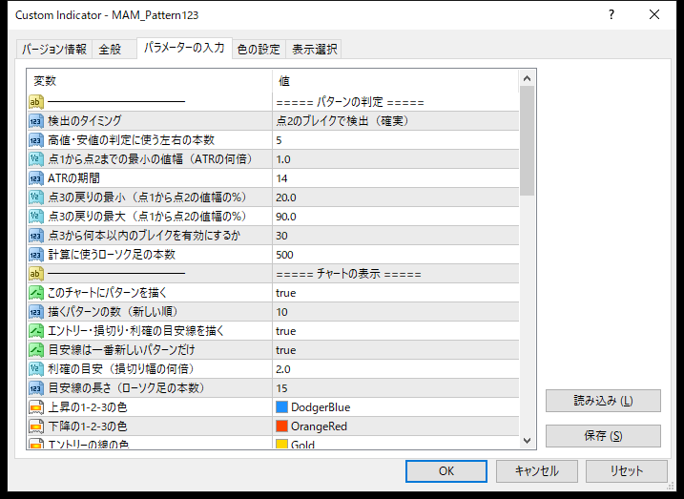The height and width of the screenshot is (499, 684).
Task: Click integer icon for 高値・安値の判定に使う左右の本数
Action: pyautogui.click(x=36, y=140)
